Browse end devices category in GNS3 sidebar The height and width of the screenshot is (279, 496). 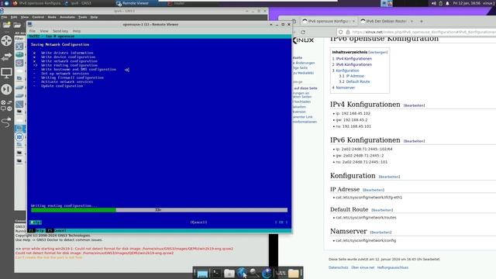pyautogui.click(x=6, y=73)
